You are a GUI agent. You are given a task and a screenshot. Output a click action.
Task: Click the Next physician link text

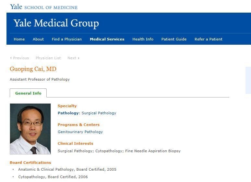coord(72,58)
